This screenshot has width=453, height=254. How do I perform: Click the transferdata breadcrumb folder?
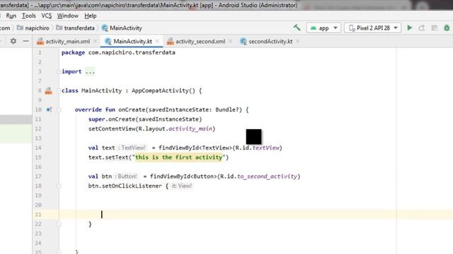coord(76,28)
